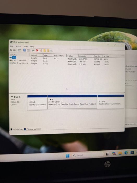The height and width of the screenshot is (183, 137).
Task: Click the Basic type cell of partition 4
Action: tap(45, 64)
